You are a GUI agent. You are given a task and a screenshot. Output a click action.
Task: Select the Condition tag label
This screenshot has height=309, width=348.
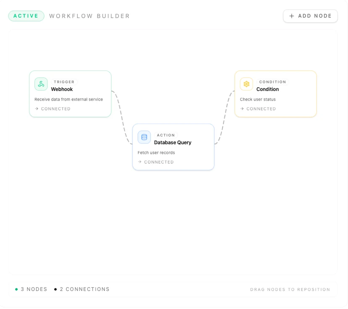coord(272,82)
